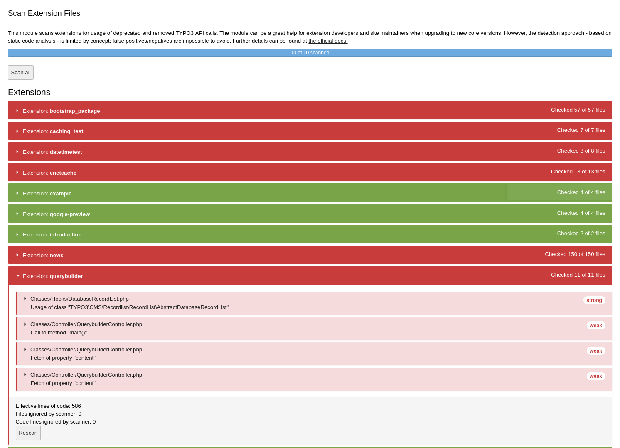Click Checked 150 of 150 files label
Viewport: 620px width, 448px height.
point(575,254)
